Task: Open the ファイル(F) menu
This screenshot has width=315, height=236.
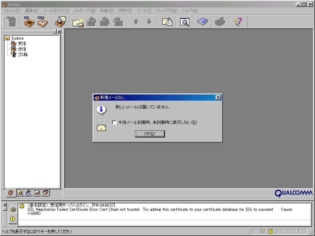Action: 12,11
